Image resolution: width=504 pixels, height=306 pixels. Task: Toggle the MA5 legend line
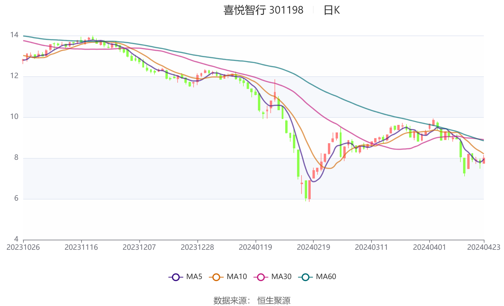[185, 277]
